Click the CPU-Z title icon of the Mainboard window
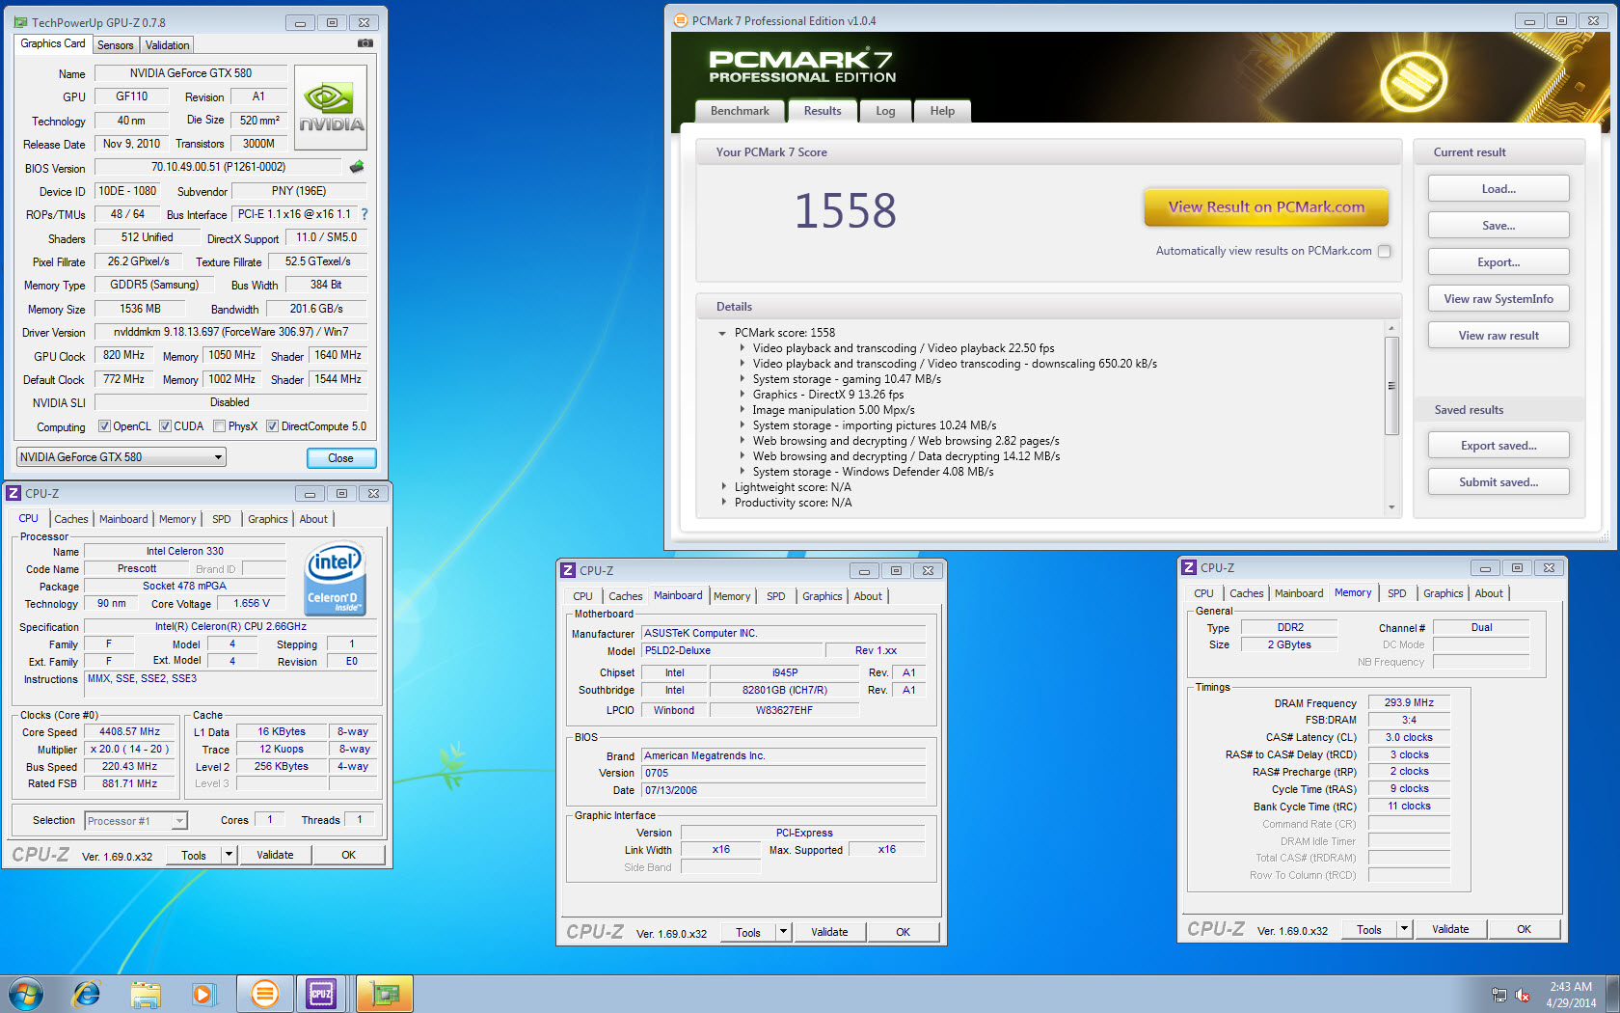Screen dimensions: 1620x1013 pyautogui.click(x=569, y=570)
